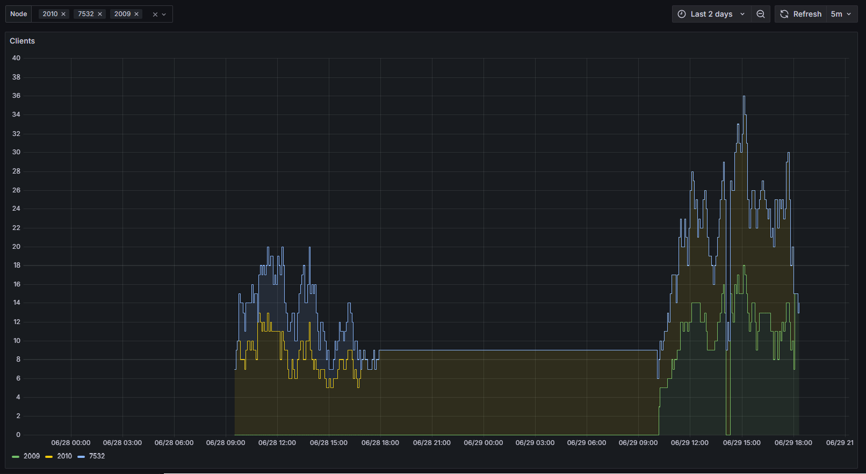Clear all selected Node values
This screenshot has width=866, height=474.
155,15
